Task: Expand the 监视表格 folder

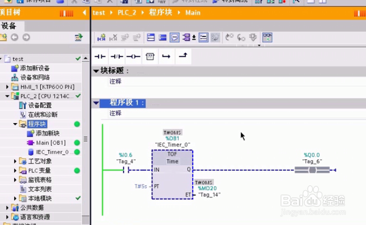Action: 15,180
